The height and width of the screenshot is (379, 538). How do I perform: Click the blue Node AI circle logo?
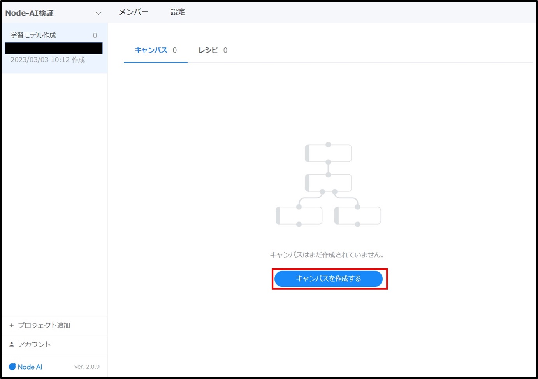click(x=13, y=366)
